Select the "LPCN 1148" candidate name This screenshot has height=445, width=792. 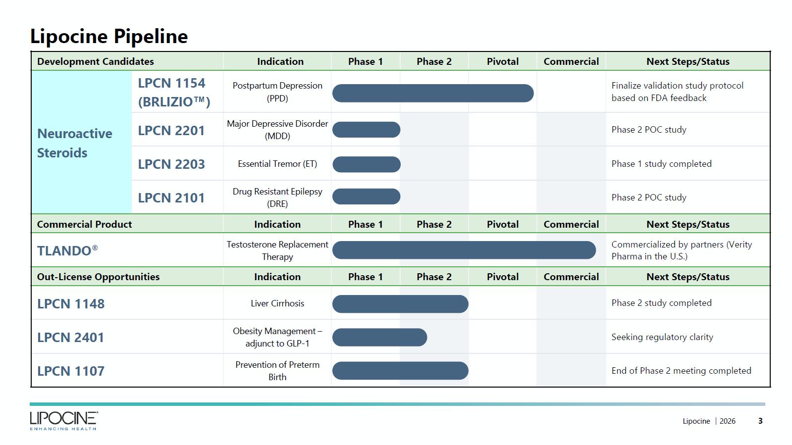(x=71, y=303)
